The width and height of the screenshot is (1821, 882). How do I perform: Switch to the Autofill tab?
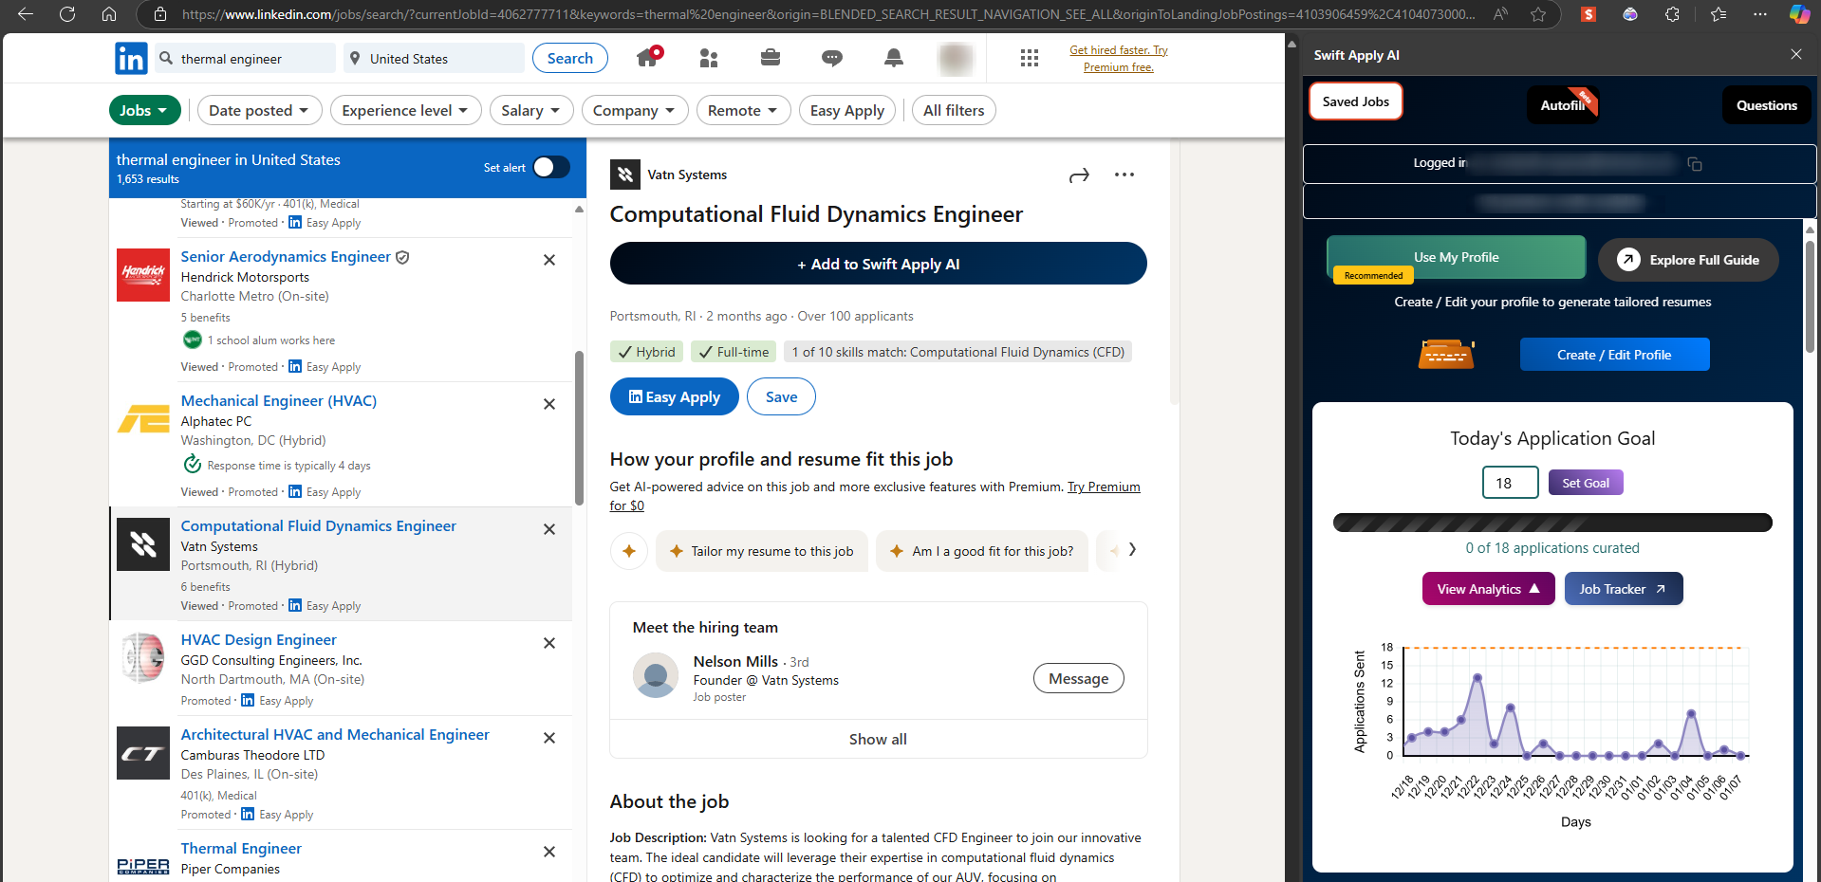click(1563, 105)
